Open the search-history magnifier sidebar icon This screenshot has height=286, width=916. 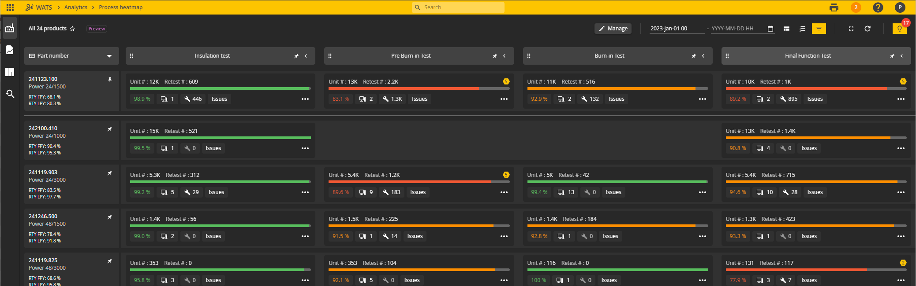tap(10, 94)
